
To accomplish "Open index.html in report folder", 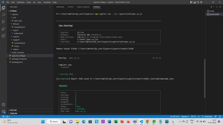I will pos(18,33).
